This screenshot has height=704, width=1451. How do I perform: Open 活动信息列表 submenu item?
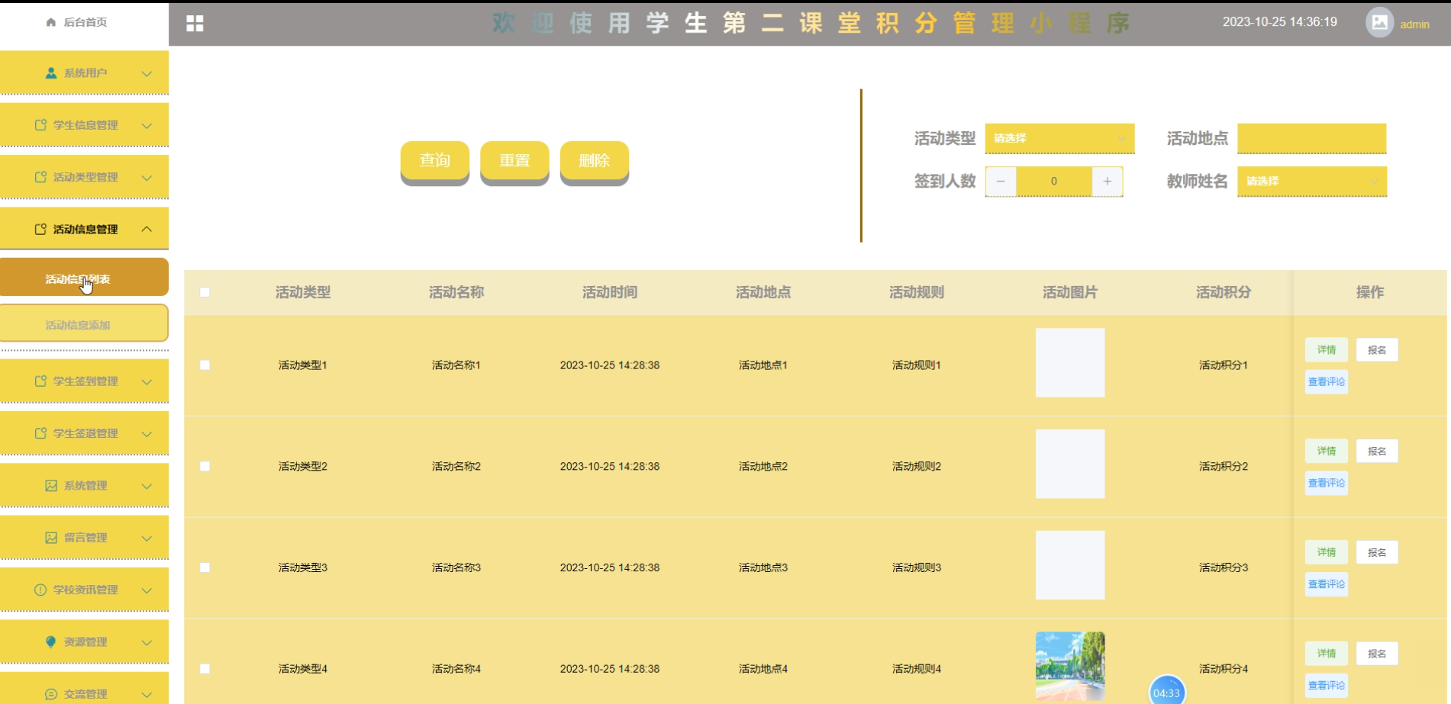(84, 277)
